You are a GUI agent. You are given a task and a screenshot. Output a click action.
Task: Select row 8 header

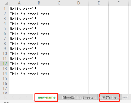click(5, 44)
